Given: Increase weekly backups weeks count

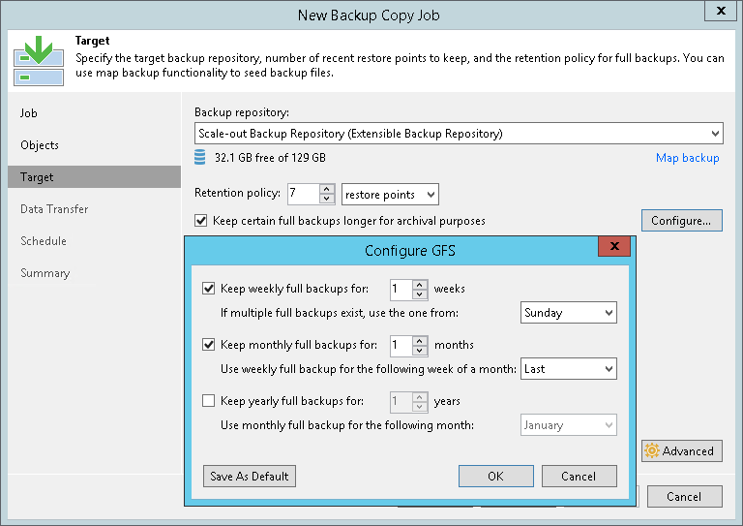Looking at the screenshot, I should (420, 284).
